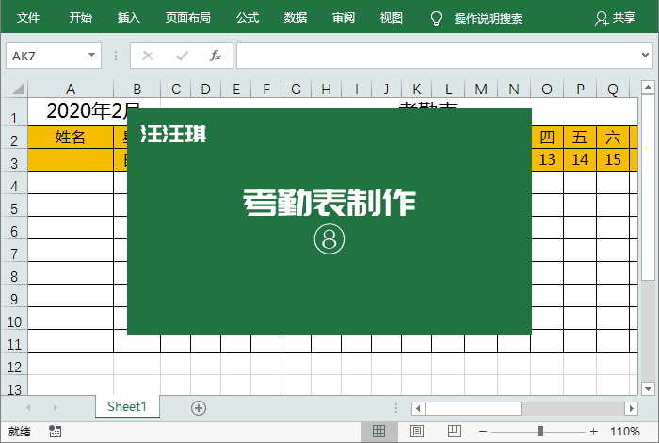
Task: Click the 六 weekday cell
Action: 613,138
